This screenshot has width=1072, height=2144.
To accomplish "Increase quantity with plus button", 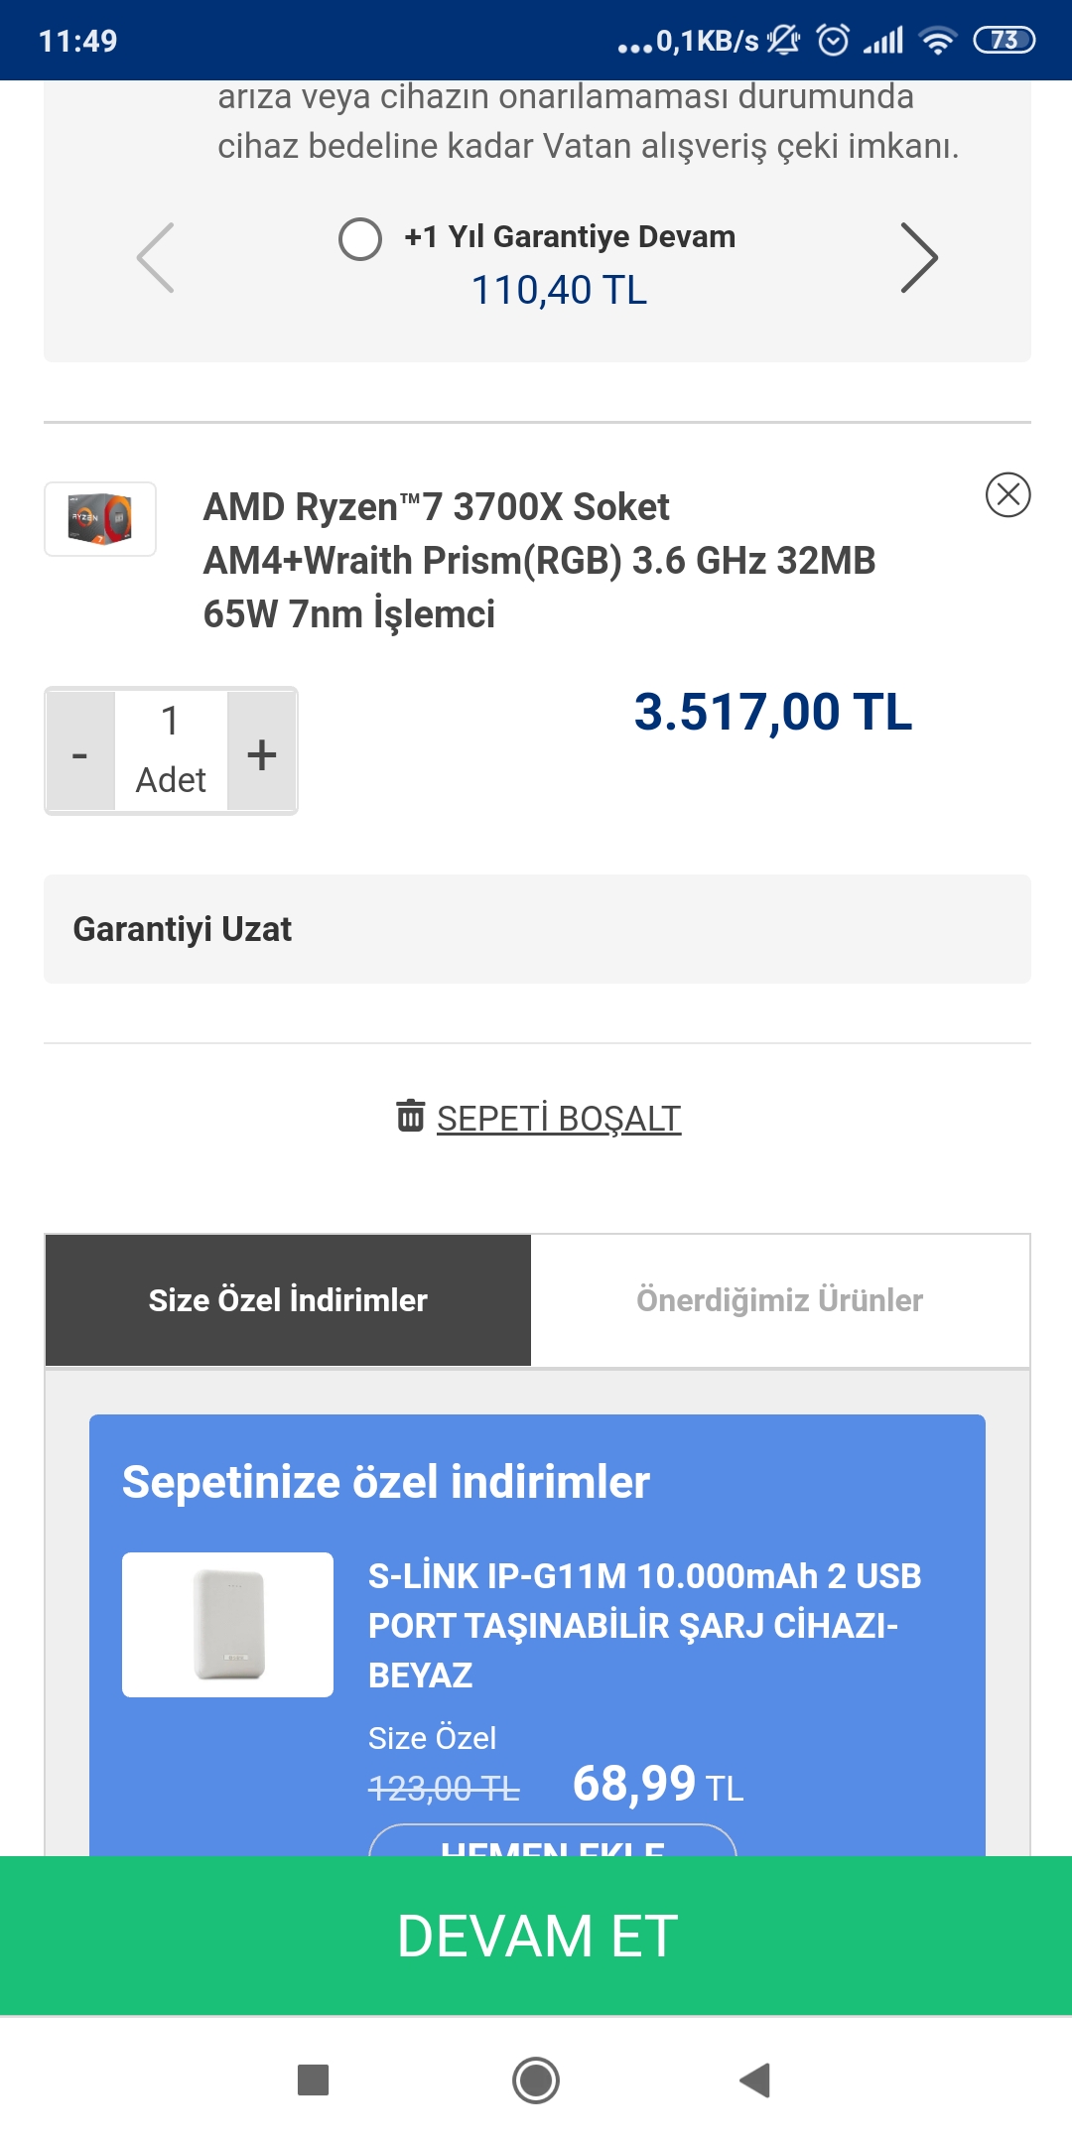I will [x=262, y=753].
